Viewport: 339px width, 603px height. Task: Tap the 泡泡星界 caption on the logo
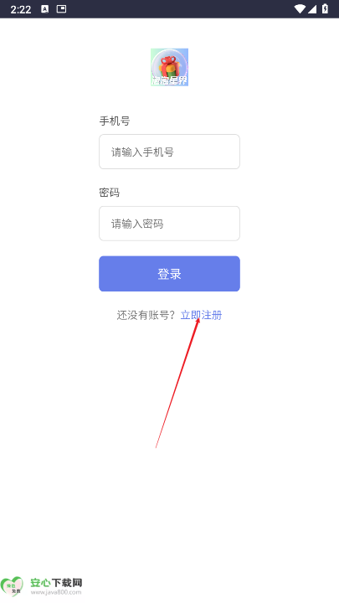[x=169, y=80]
